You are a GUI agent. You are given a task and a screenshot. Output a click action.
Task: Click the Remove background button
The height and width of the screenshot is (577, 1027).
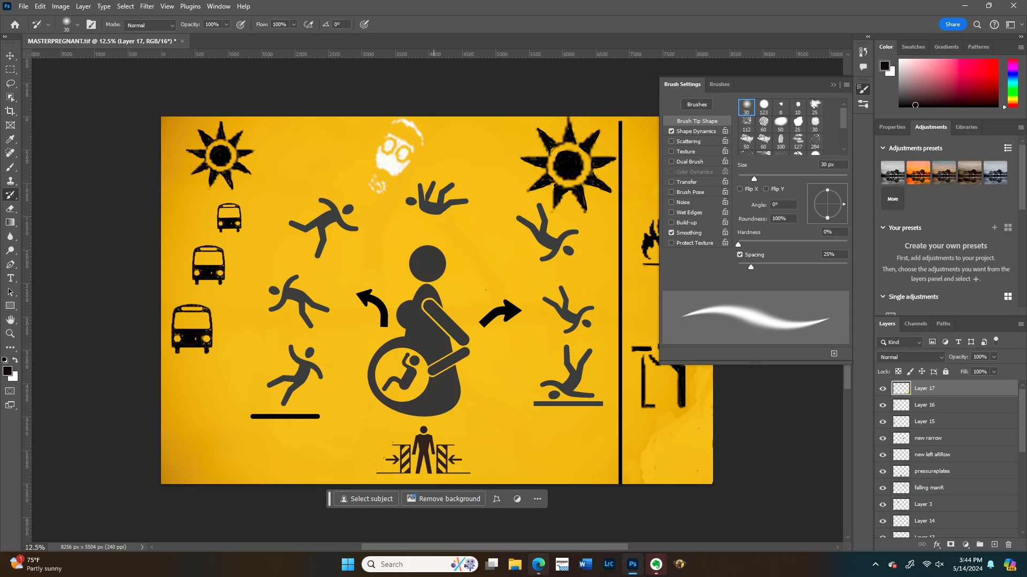coord(443,498)
